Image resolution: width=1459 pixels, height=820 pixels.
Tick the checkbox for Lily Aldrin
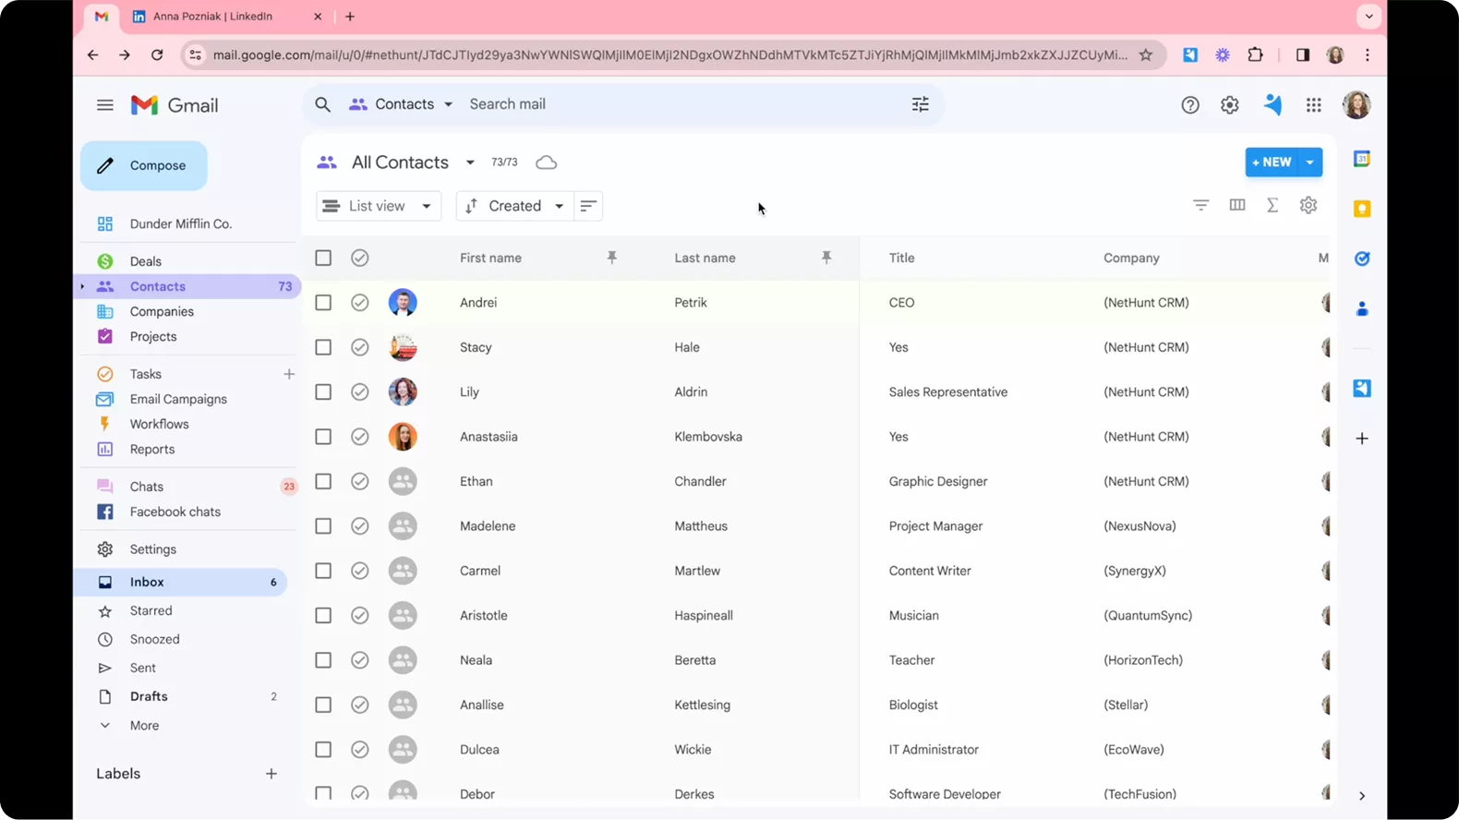323,392
